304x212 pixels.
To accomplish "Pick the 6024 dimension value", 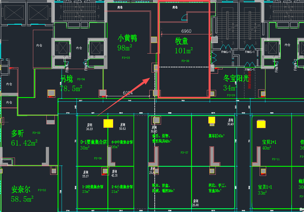I will point(128,93).
